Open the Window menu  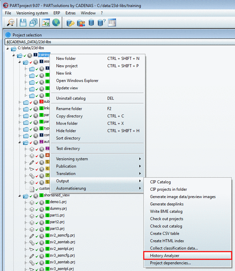(88, 13)
